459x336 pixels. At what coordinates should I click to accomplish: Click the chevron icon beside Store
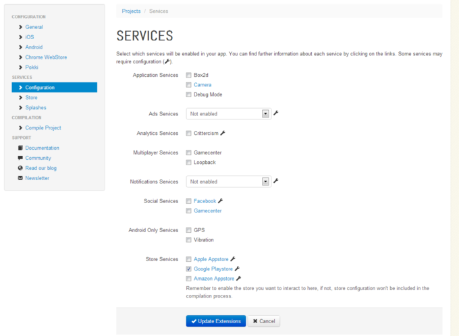point(20,97)
